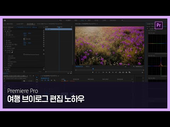Select the pen mask tool under Lumetri

tap(12, 52)
